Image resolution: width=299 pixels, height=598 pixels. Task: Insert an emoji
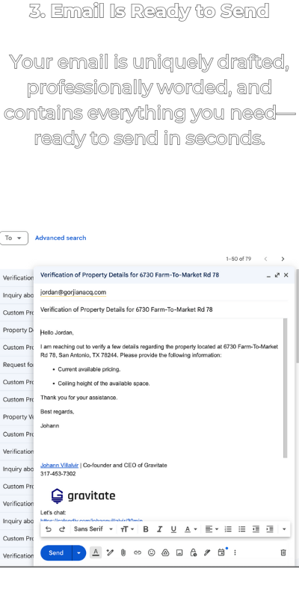click(152, 552)
